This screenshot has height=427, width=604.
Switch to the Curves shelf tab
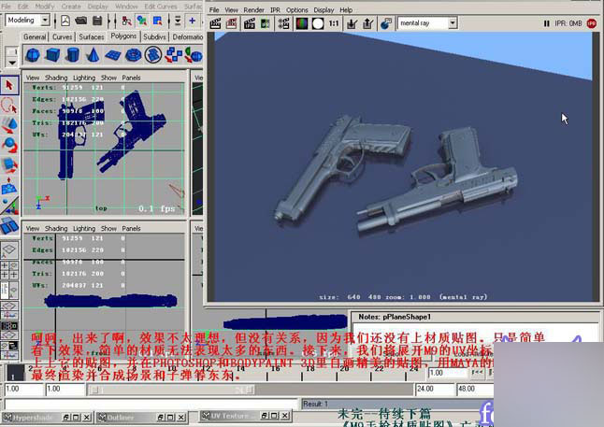pyautogui.click(x=62, y=36)
